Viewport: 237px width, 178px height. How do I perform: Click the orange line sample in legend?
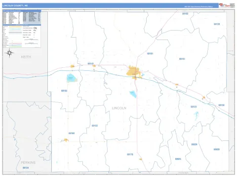coord(15,26)
